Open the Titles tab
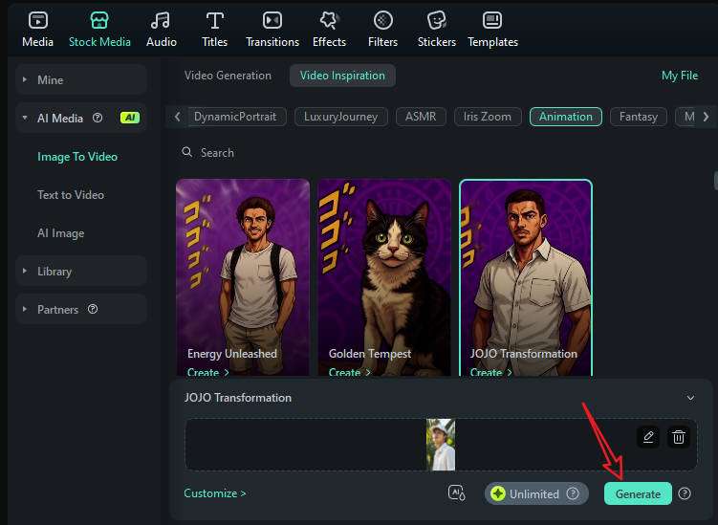This screenshot has width=718, height=525. [x=214, y=30]
